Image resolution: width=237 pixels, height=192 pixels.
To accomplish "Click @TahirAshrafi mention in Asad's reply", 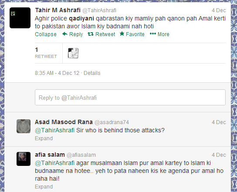I will pyautogui.click(x=55, y=130).
